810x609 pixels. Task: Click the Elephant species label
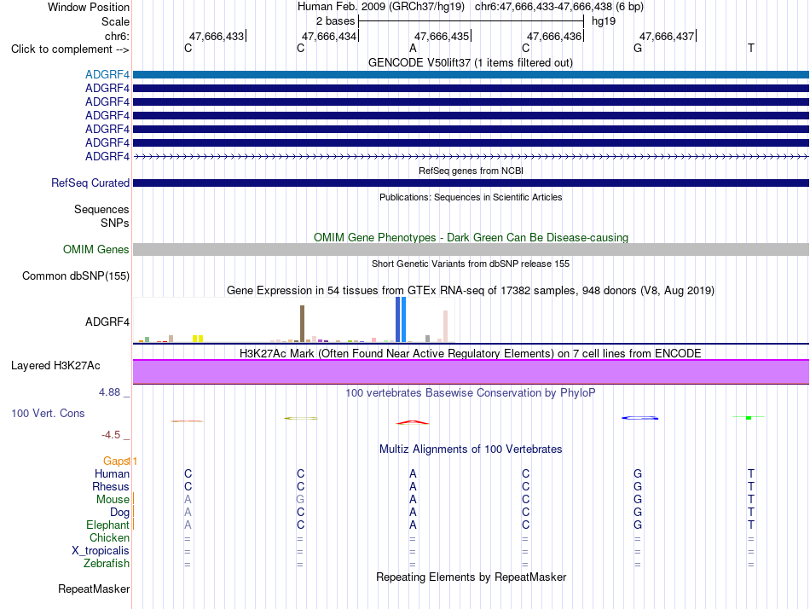point(108,525)
